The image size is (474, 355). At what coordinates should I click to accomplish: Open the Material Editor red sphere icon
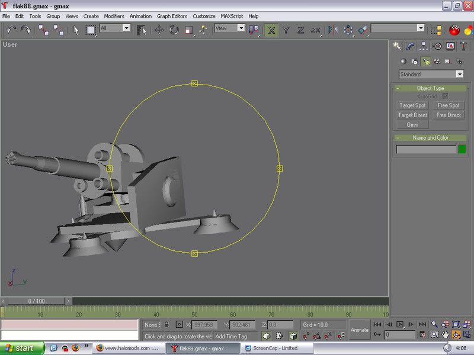454,30
